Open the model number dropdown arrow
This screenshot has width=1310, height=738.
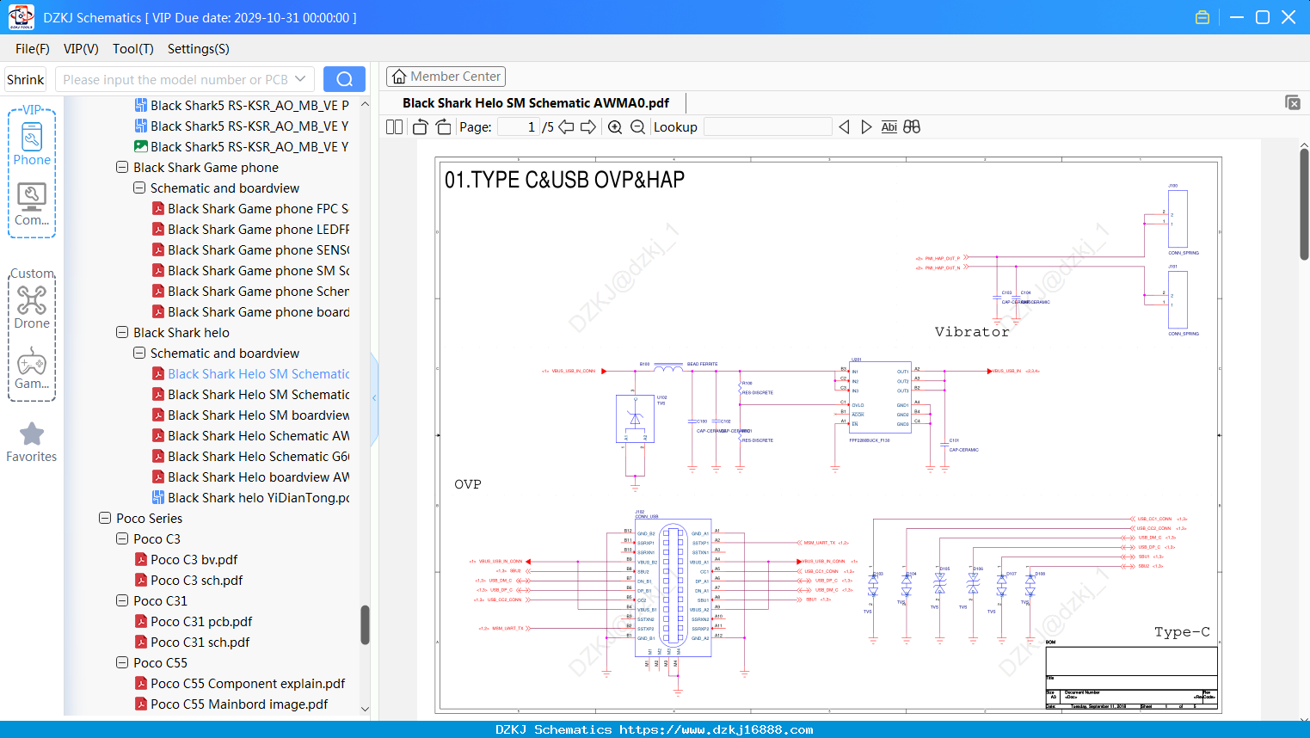300,79
